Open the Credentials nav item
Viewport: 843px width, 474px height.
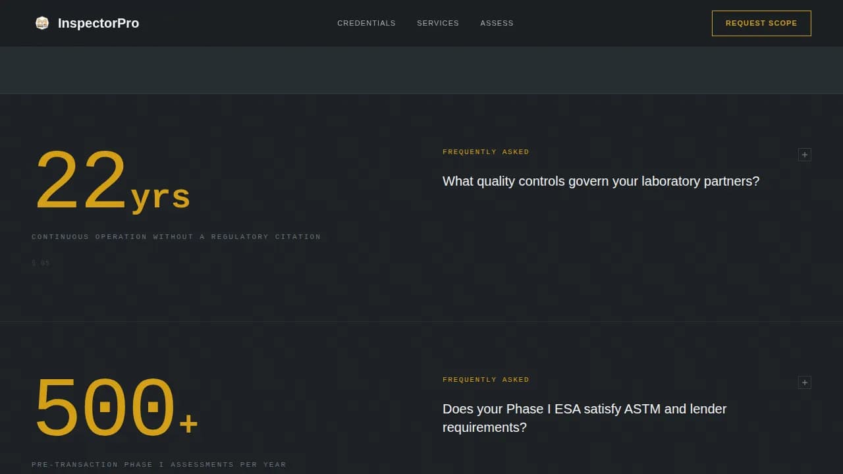click(x=366, y=23)
